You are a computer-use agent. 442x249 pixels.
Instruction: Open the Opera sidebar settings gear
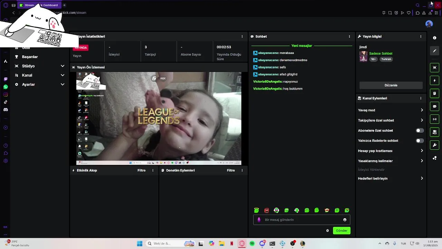coord(6,161)
